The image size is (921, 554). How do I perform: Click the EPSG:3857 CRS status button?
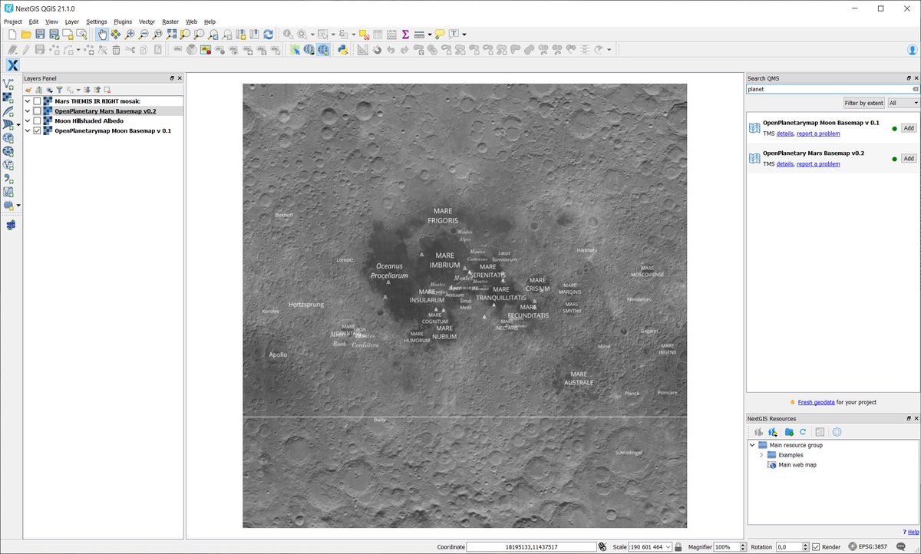[867, 547]
